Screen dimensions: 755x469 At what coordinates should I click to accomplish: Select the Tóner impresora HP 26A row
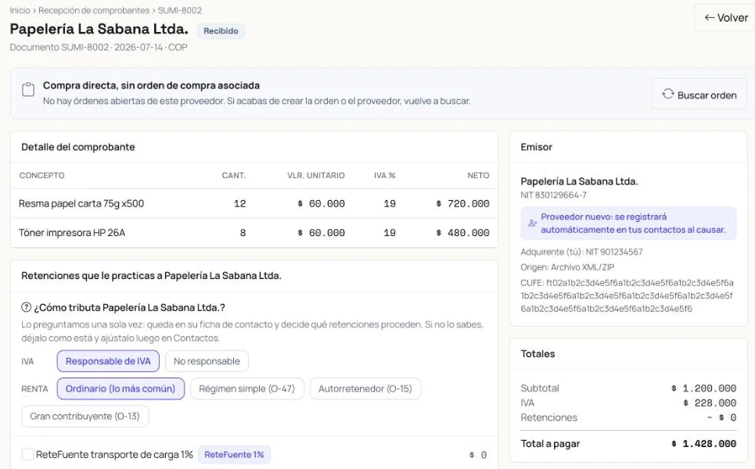point(254,233)
